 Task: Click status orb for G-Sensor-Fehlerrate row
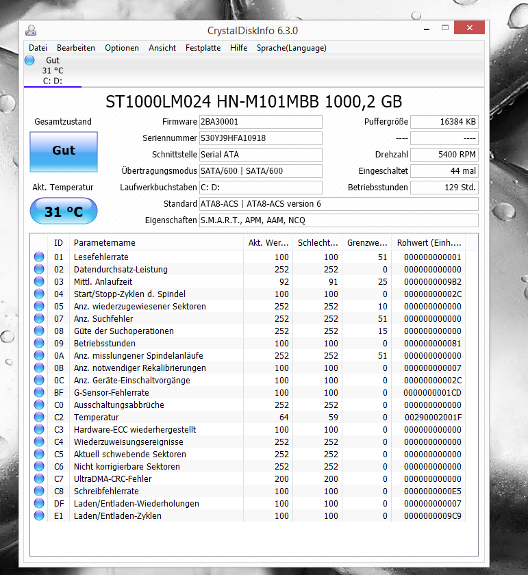39,392
